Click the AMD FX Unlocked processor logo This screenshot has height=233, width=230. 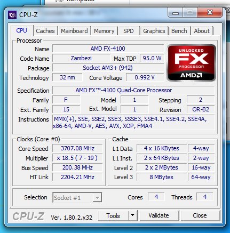pyautogui.click(x=192, y=63)
